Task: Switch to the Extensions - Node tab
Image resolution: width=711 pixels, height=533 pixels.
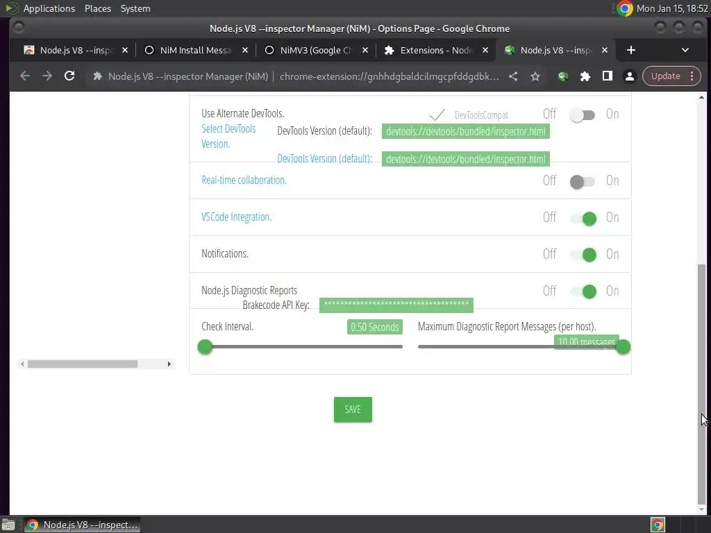Action: coord(435,50)
